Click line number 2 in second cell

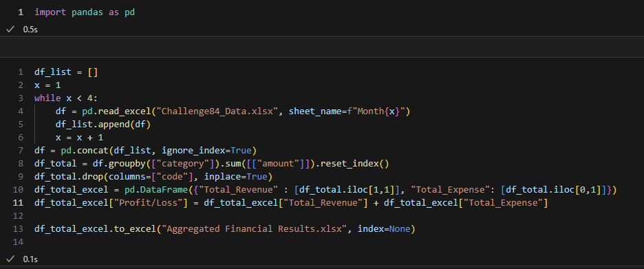pyautogui.click(x=21, y=85)
